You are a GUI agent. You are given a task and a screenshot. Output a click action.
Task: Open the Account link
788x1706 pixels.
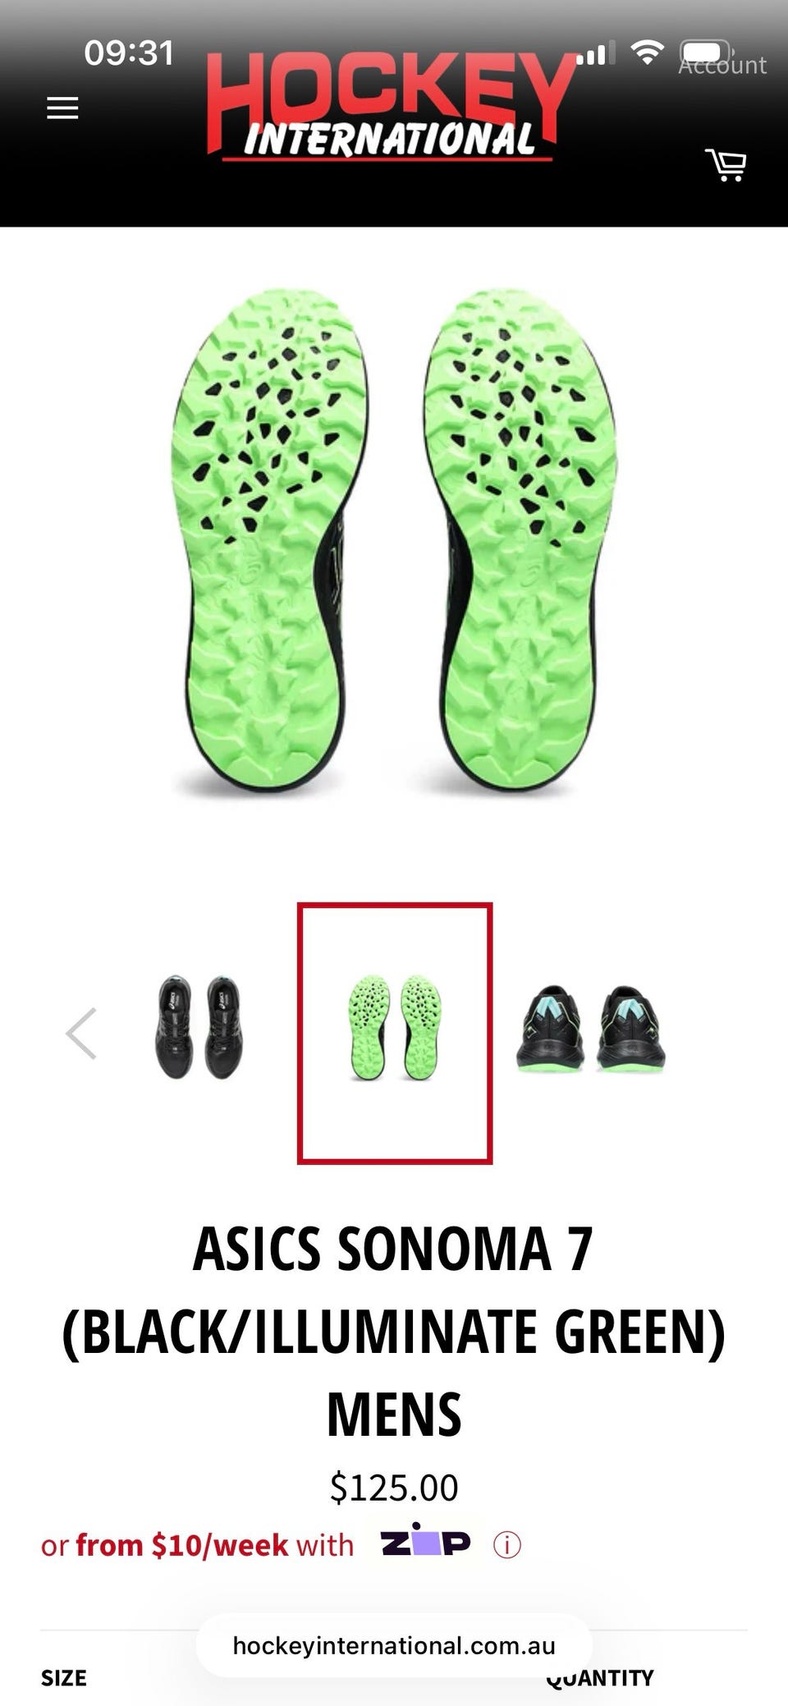point(722,65)
